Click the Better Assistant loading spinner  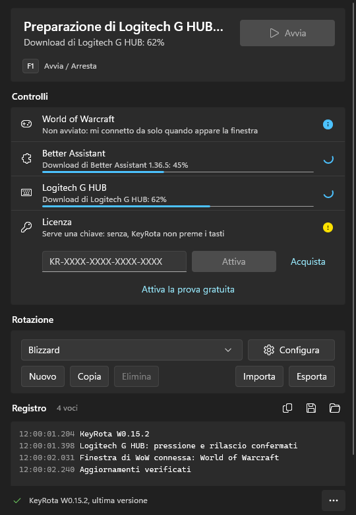click(x=328, y=159)
